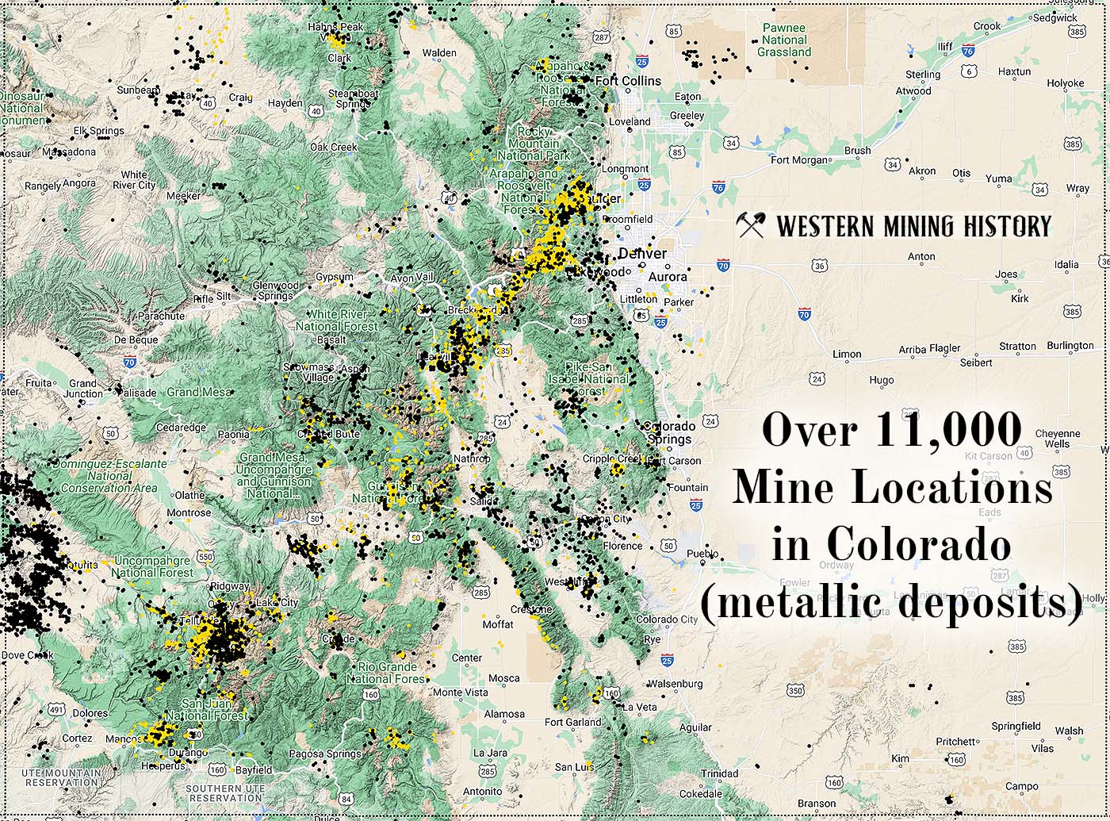Screen dimensions: 1110x821
Task: Click the Western Mining History title text
Action: click(x=913, y=226)
